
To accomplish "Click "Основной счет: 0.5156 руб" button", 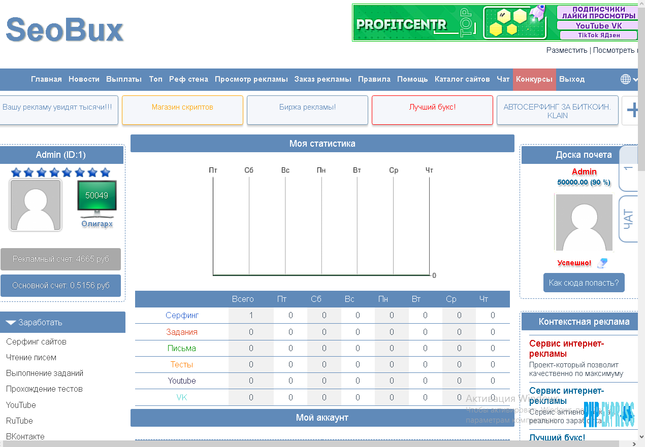I will [61, 286].
